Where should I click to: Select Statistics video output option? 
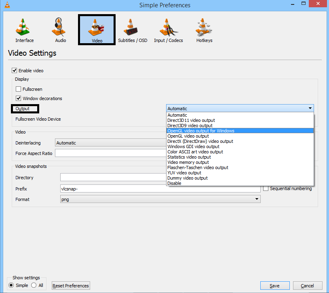point(240,157)
